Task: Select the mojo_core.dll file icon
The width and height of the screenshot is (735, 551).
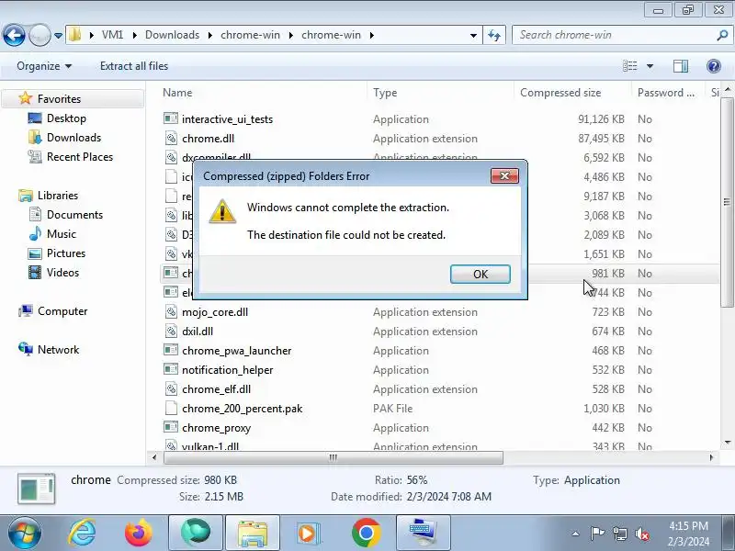Action: pos(171,311)
